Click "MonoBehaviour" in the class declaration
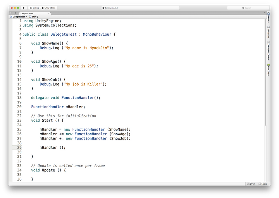This screenshot has height=198, width=279. point(97,34)
